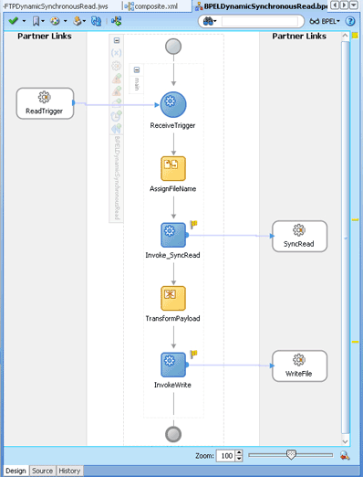Click the yellow overview marker at top right

click(355, 36)
